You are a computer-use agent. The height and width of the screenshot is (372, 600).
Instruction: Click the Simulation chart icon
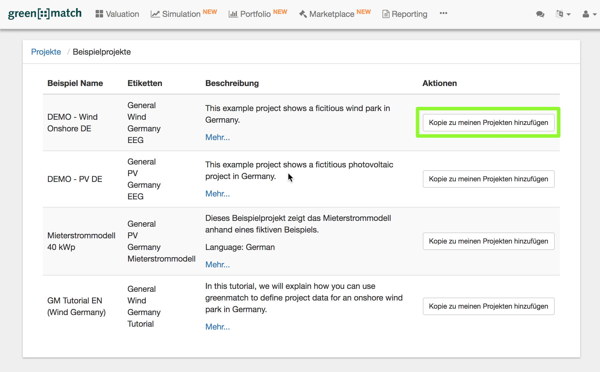[155, 14]
